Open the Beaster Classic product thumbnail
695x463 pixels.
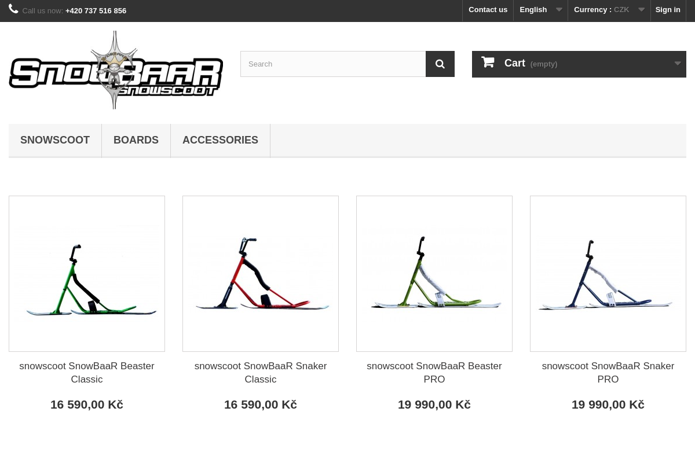coord(87,273)
